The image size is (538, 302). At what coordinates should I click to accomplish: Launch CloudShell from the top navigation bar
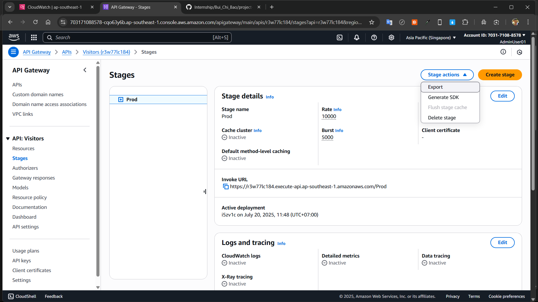coord(340,37)
